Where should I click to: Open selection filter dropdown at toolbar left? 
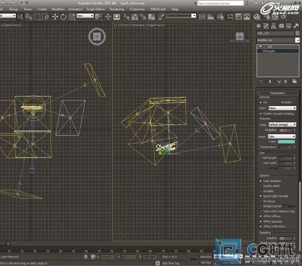pyautogui.click(x=8, y=16)
